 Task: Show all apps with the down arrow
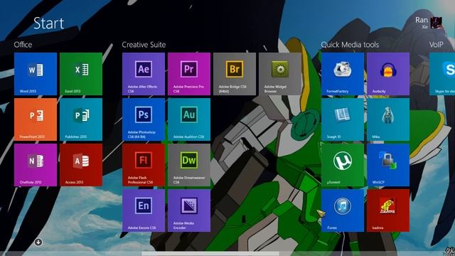coord(38,242)
